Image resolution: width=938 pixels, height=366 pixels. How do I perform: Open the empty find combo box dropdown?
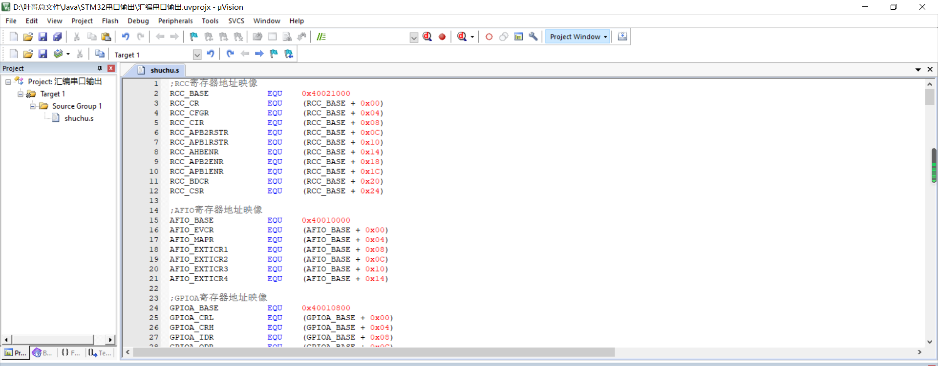click(x=414, y=38)
